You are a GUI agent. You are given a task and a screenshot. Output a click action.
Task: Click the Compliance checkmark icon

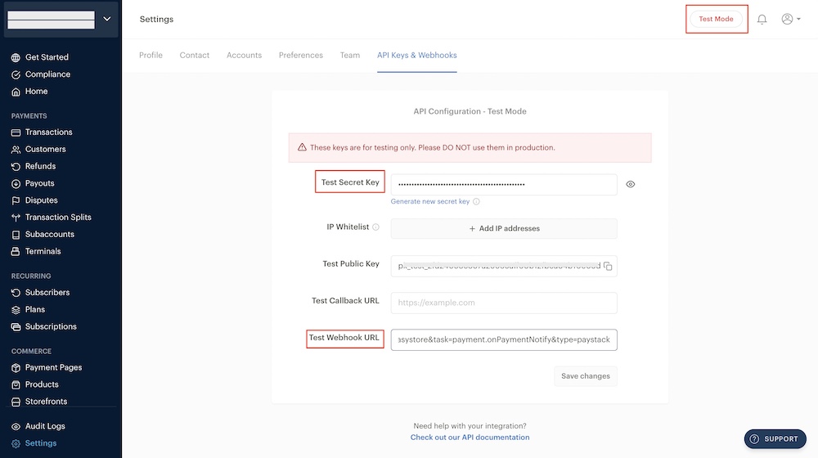click(16, 74)
